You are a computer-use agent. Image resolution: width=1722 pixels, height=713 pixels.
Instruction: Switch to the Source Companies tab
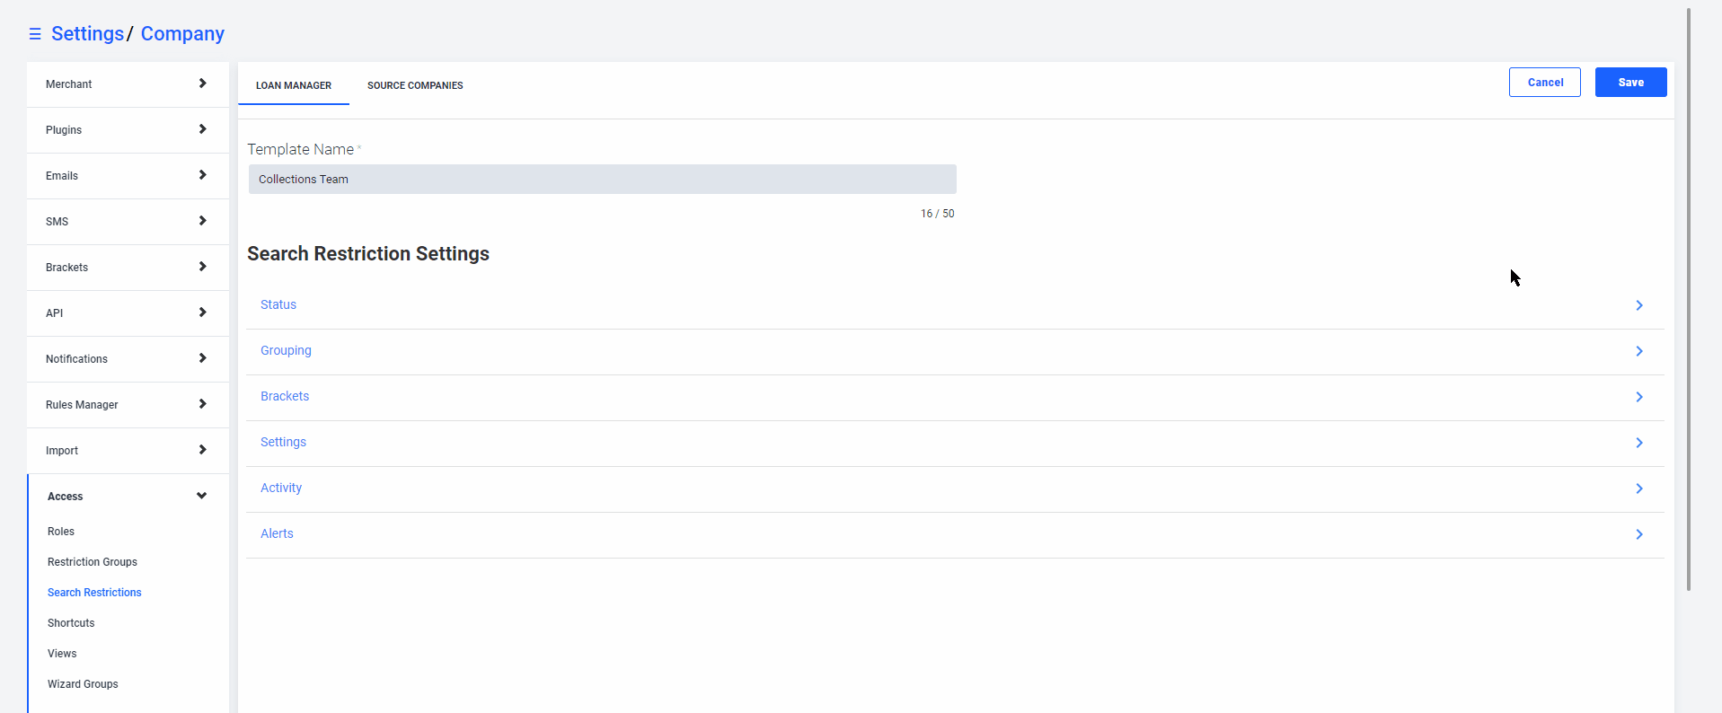click(415, 85)
